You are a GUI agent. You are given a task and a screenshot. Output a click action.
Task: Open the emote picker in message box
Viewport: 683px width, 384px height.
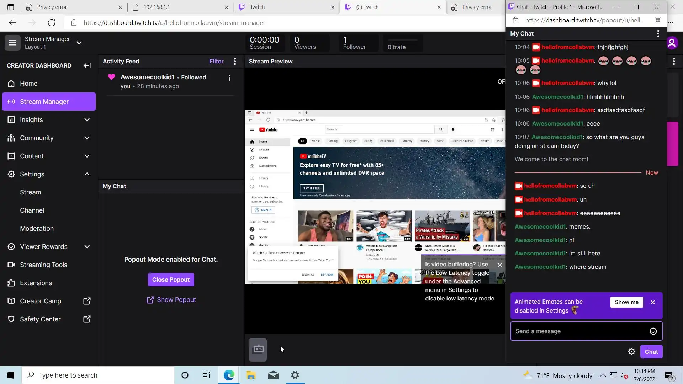pos(653,331)
